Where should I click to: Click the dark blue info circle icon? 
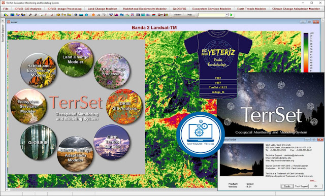(76, 15)
